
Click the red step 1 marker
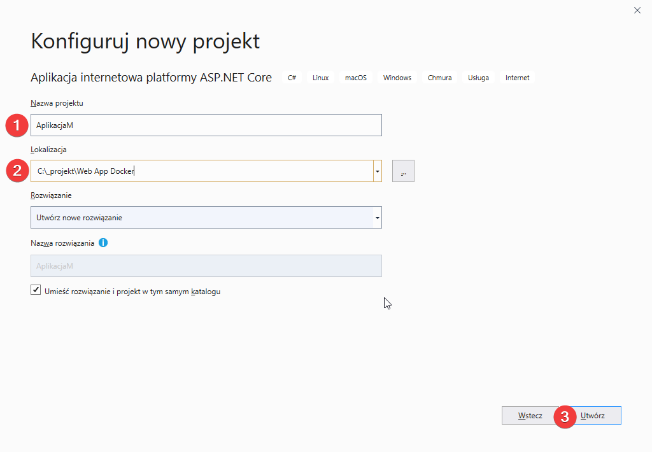point(17,125)
